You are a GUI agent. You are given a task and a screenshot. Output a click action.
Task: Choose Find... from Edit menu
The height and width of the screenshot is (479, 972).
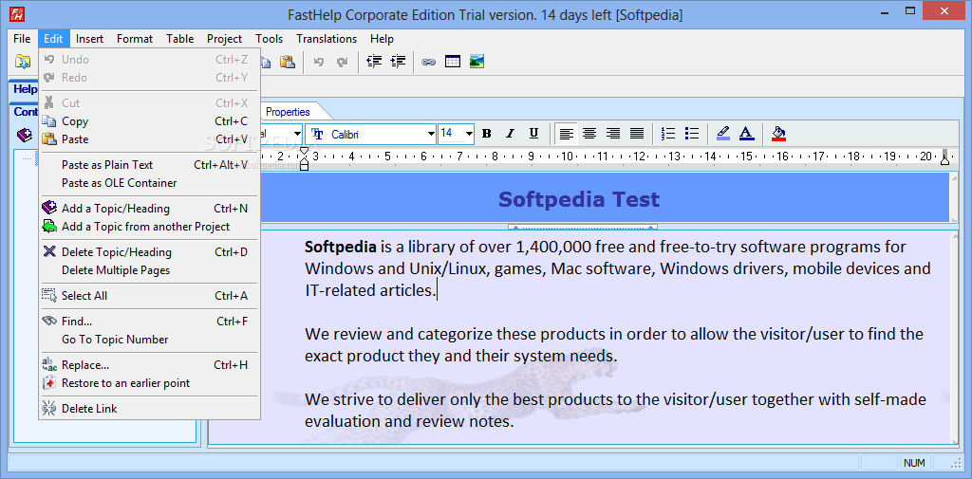[x=149, y=321]
